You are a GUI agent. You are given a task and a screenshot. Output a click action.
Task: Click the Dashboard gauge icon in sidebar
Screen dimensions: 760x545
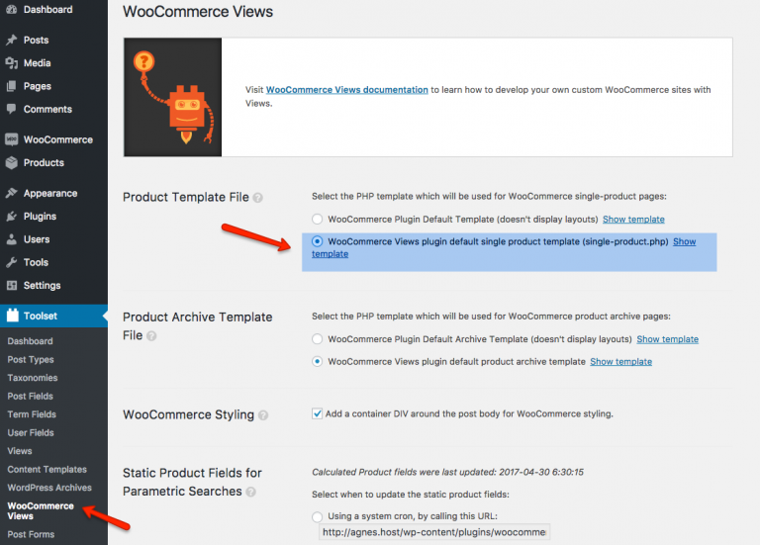click(x=12, y=9)
